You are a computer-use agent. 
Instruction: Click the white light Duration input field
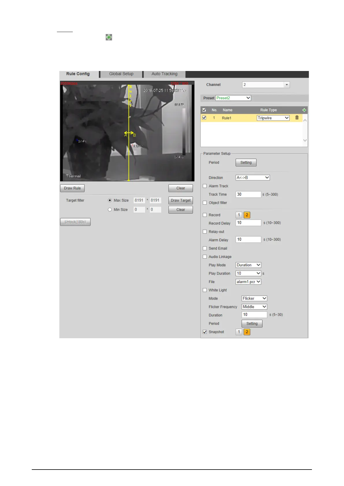(x=254, y=315)
